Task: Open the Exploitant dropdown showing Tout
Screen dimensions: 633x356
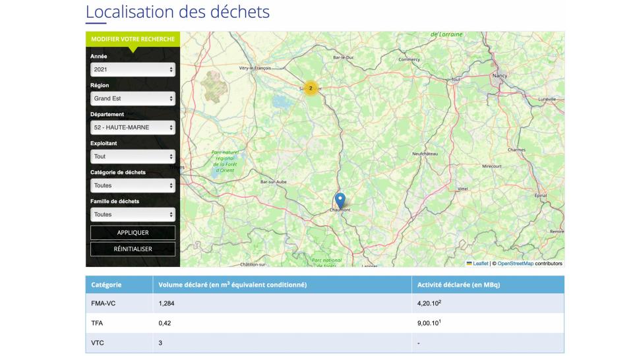Action: (x=133, y=157)
